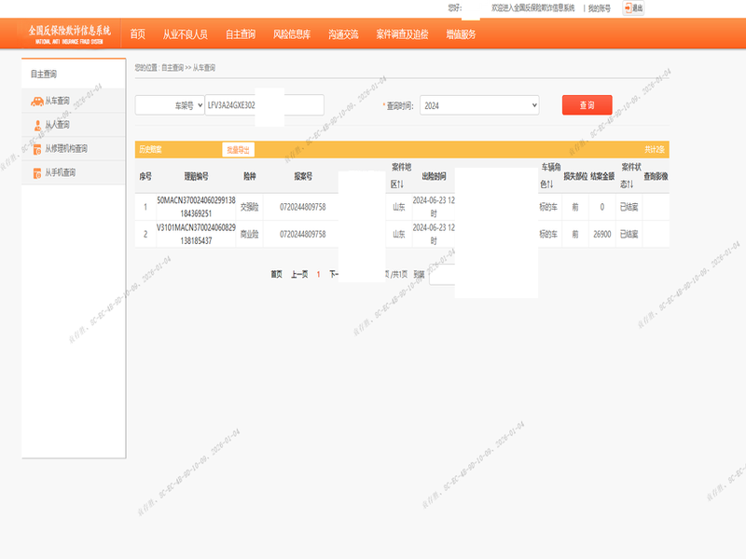Open the 我的账号 account link
Image resolution: width=746 pixels, height=559 pixels.
599,7
